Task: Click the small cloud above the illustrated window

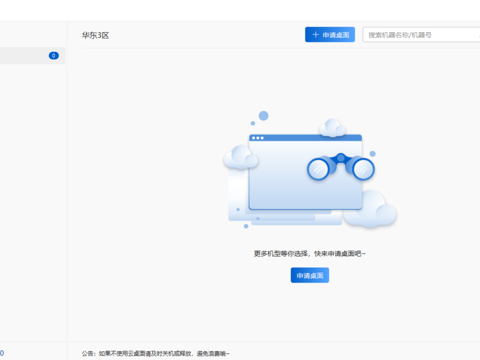Action: coord(332,128)
